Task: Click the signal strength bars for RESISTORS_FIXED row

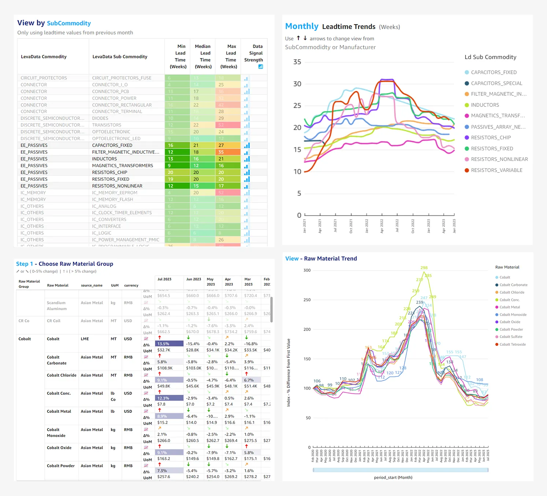Action: coord(247,179)
